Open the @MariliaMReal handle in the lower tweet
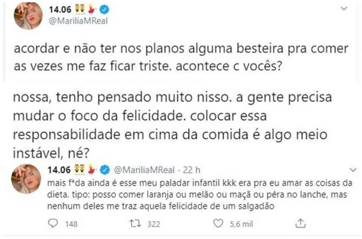The image size is (362, 239). (142, 169)
